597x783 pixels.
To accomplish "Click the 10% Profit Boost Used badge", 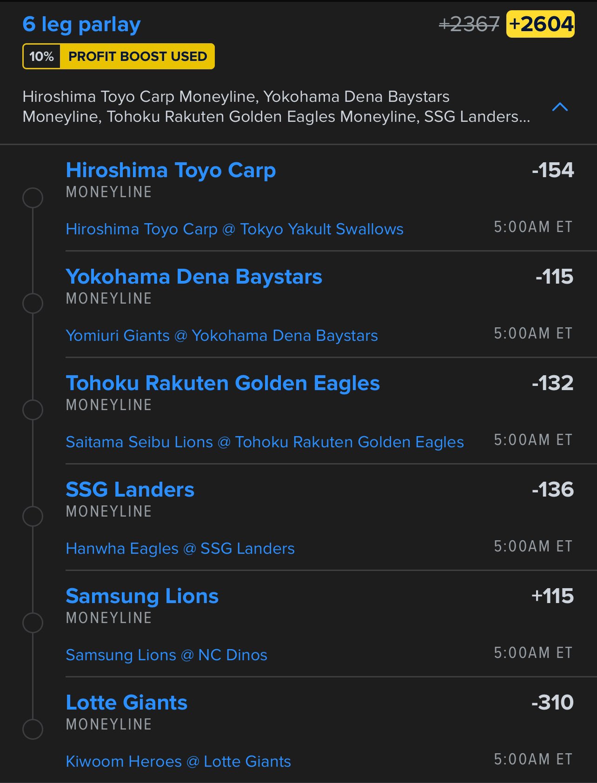I will tap(119, 56).
